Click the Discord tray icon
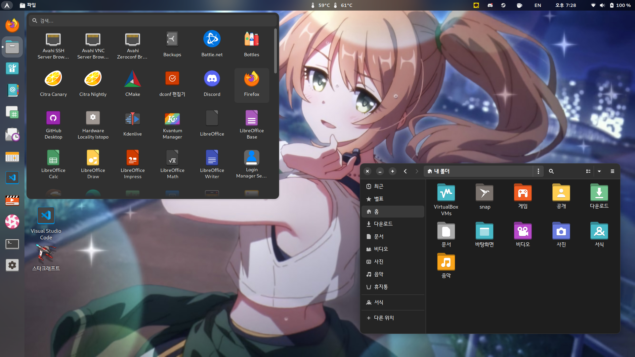 click(490, 5)
